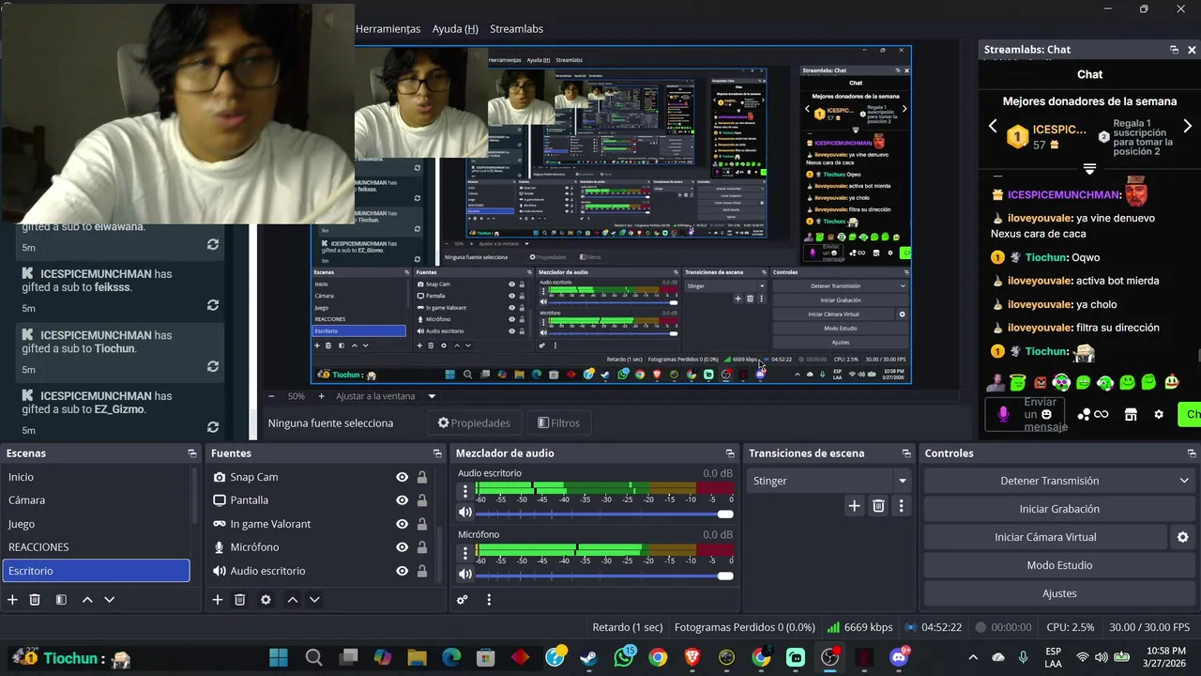
Task: Open preview zoom dropdown next to Ajustar a la ventana
Action: (x=432, y=396)
